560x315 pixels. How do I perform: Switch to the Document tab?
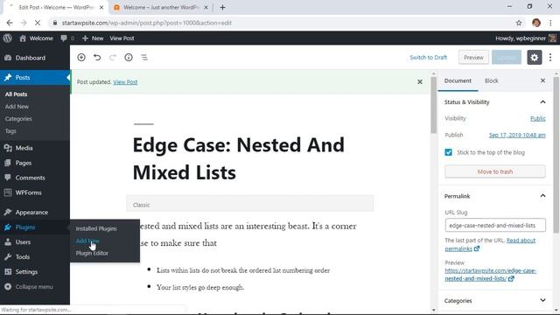click(458, 80)
